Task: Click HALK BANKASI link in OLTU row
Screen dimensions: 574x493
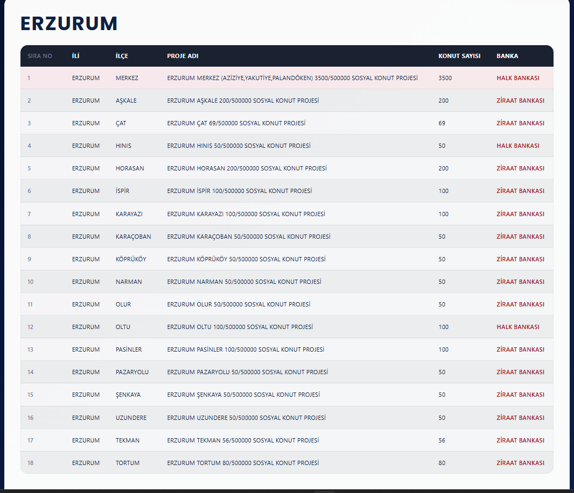Action: pos(517,327)
